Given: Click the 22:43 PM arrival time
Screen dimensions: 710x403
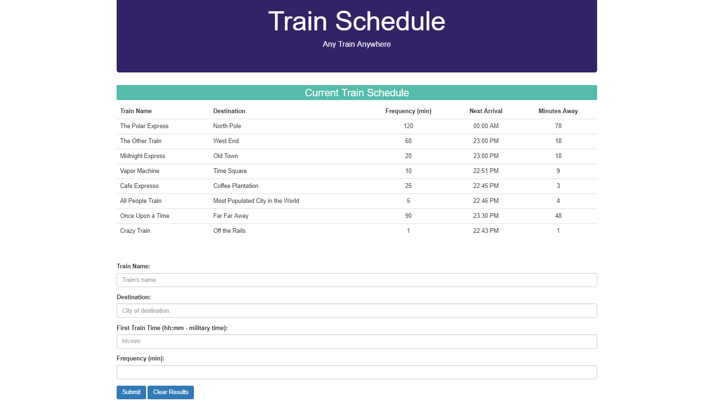Looking at the screenshot, I should point(486,231).
